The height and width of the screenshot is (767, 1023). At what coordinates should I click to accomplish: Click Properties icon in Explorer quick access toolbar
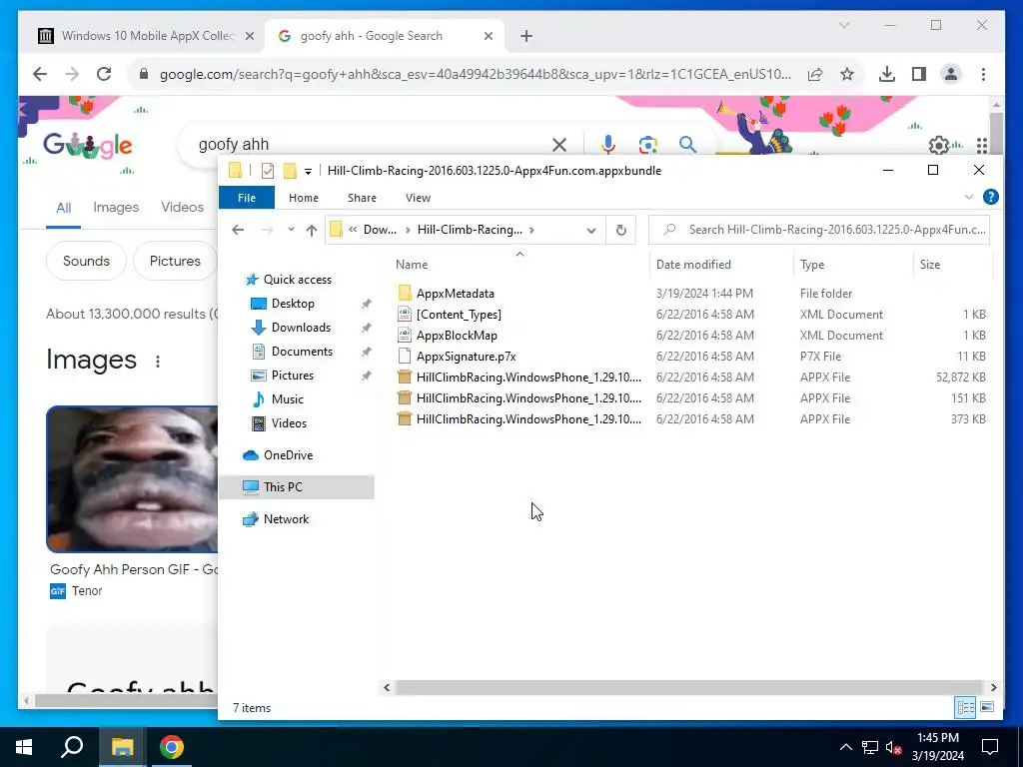268,171
